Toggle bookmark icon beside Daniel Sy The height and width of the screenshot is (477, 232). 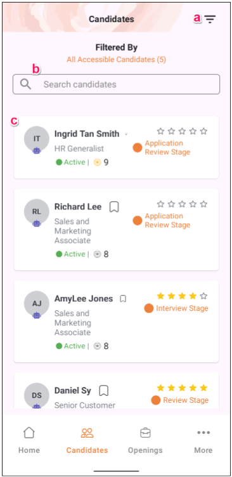tap(104, 391)
